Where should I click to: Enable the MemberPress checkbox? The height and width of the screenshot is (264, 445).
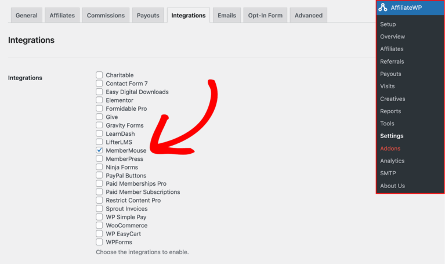[99, 158]
